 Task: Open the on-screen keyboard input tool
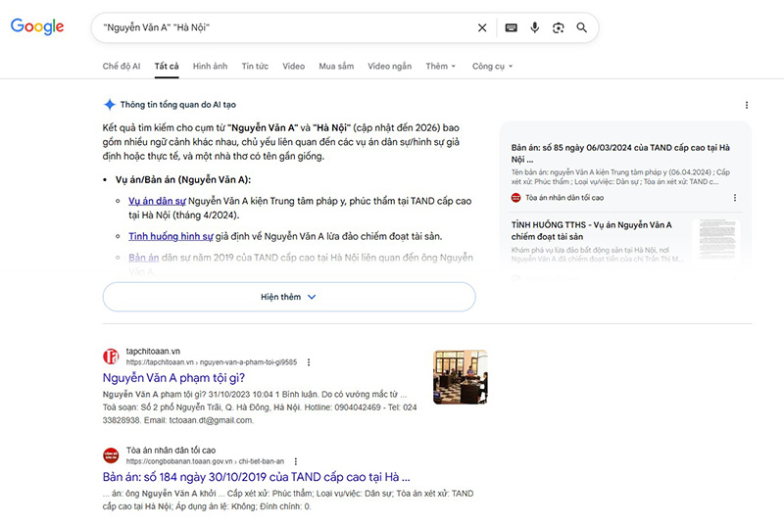pyautogui.click(x=511, y=28)
